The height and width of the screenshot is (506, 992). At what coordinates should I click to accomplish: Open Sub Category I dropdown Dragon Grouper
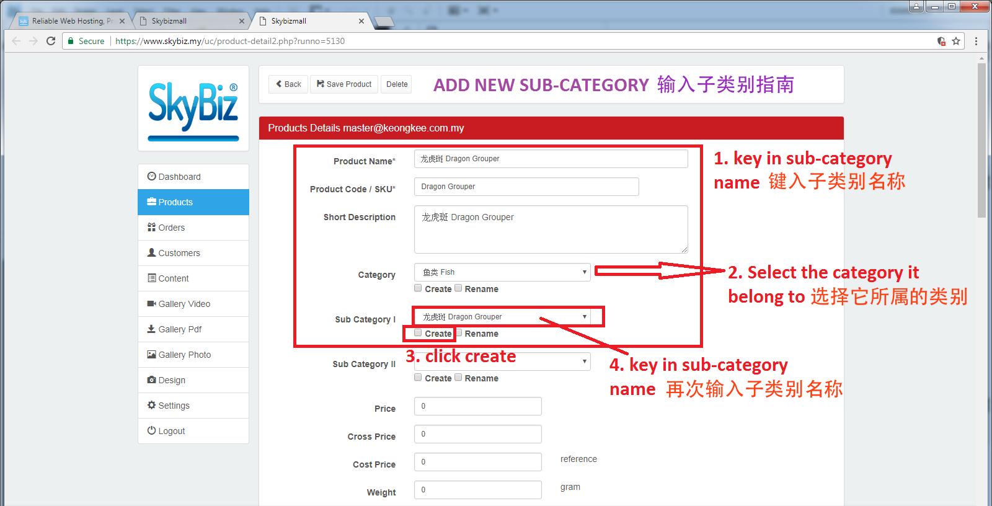(502, 317)
